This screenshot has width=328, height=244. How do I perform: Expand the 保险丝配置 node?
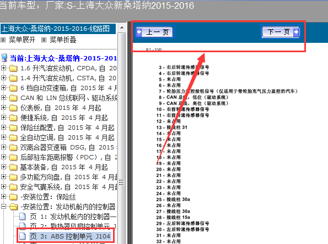3,127
